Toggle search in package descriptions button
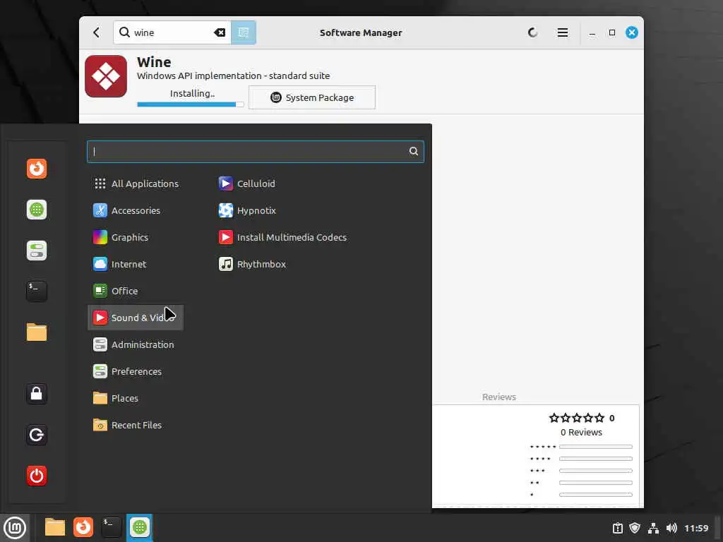Screen dimensions: 723x542 click(x=244, y=32)
